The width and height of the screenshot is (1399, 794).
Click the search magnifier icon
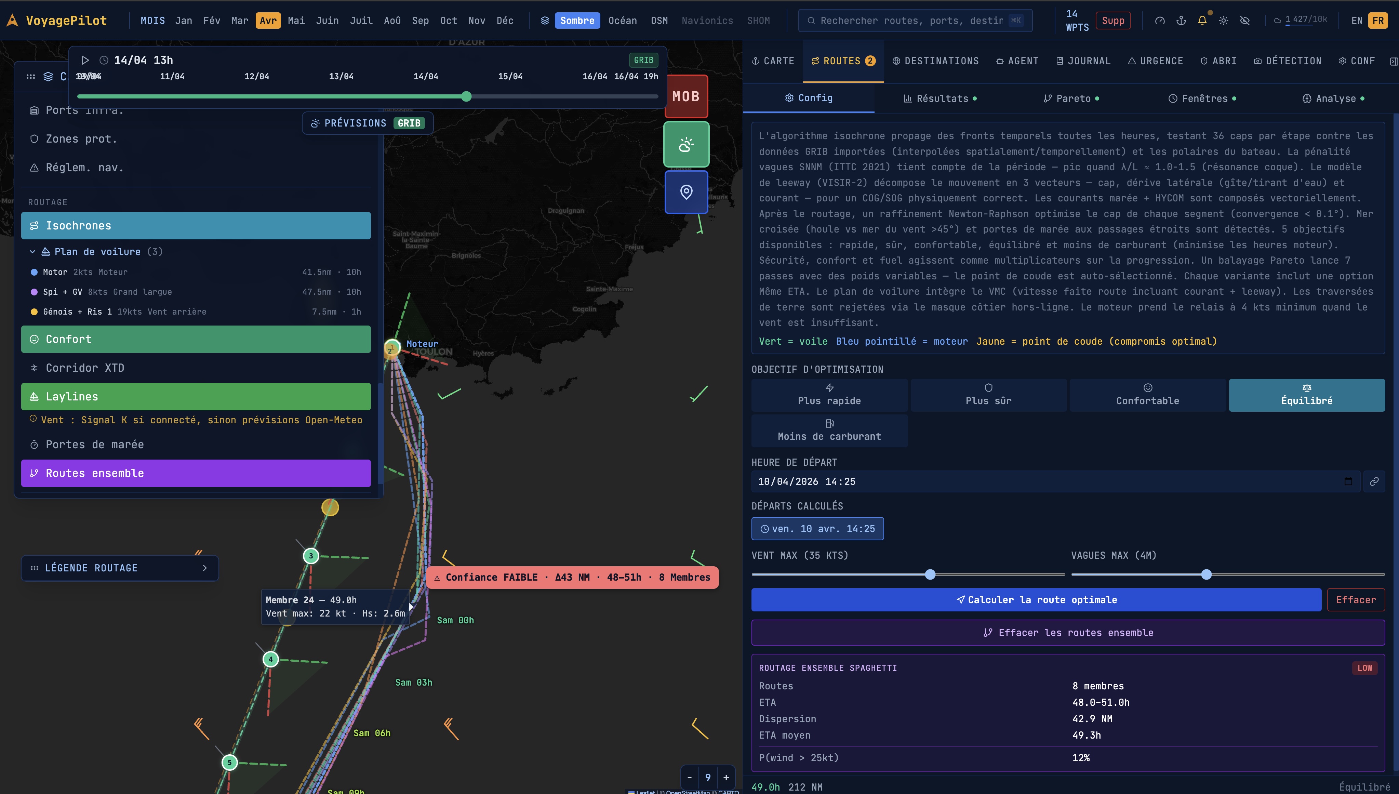811,21
